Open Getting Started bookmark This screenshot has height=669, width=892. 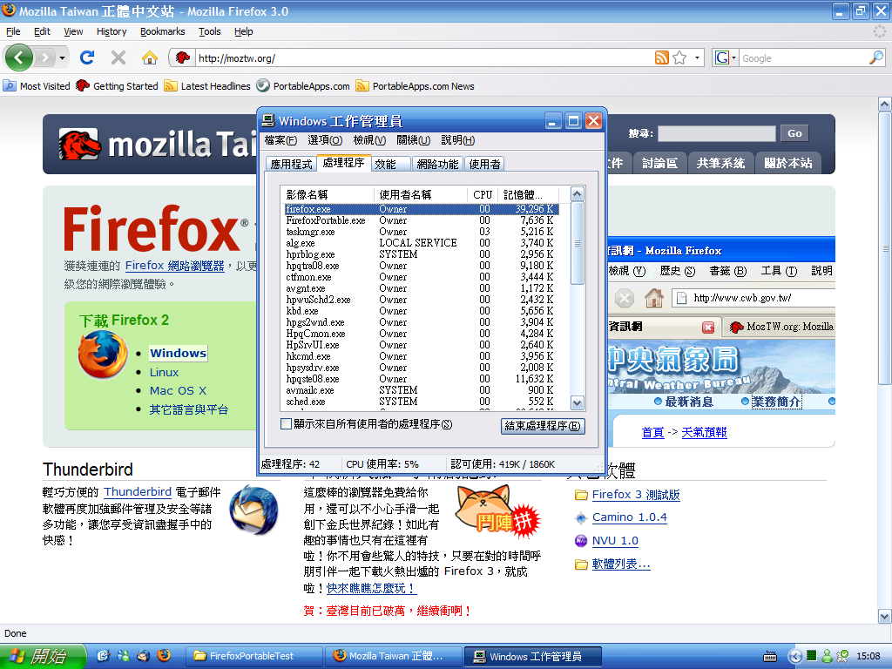117,86
